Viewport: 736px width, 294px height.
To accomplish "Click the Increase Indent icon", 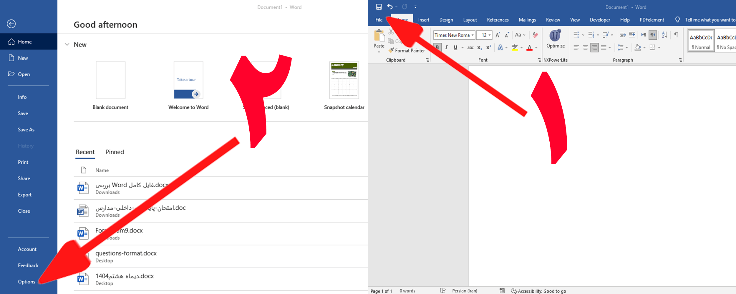I will click(632, 35).
